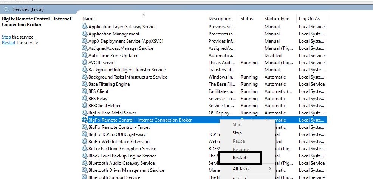Click Restart the service link
This screenshot has width=373, height=179.
pos(9,43)
